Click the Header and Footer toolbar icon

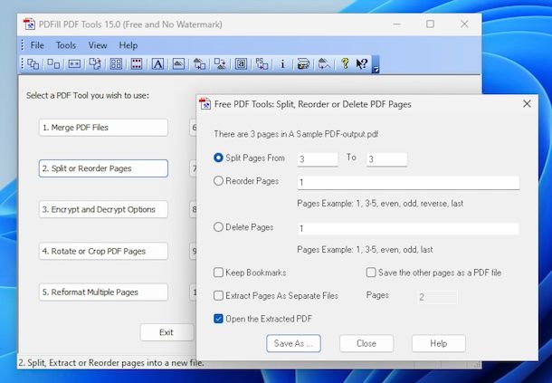tap(137, 63)
